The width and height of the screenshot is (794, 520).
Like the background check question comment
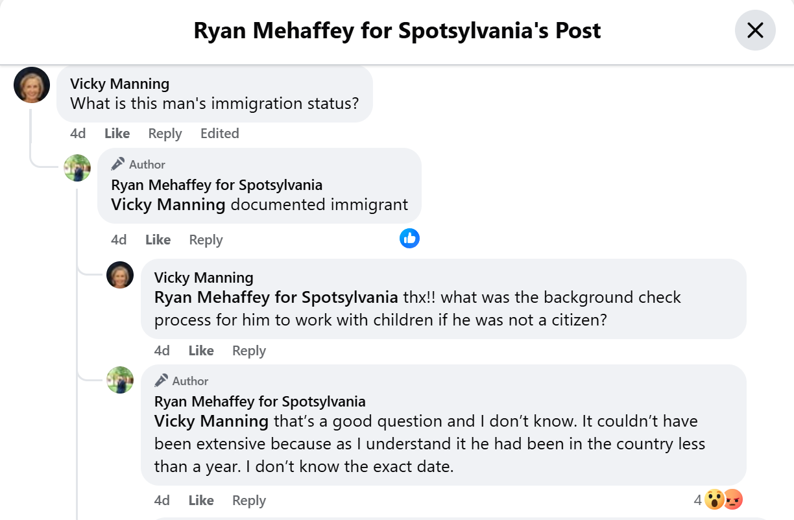[200, 350]
